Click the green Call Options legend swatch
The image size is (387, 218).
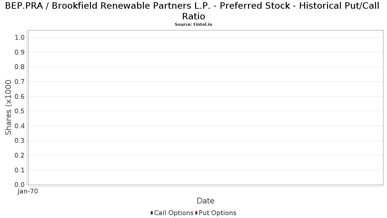pos(152,213)
